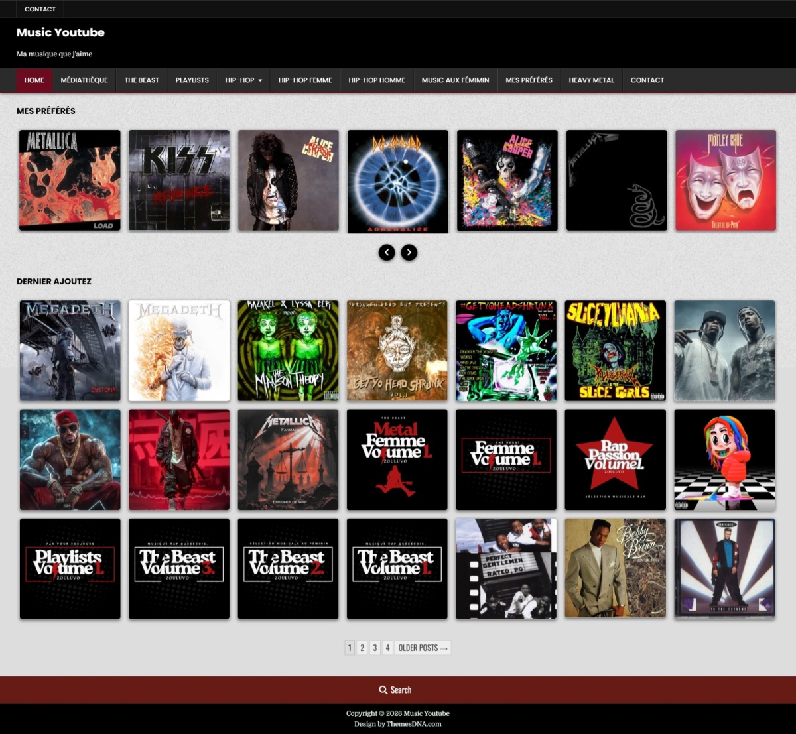
Task: Click Older Posts pagination link
Action: 423,648
